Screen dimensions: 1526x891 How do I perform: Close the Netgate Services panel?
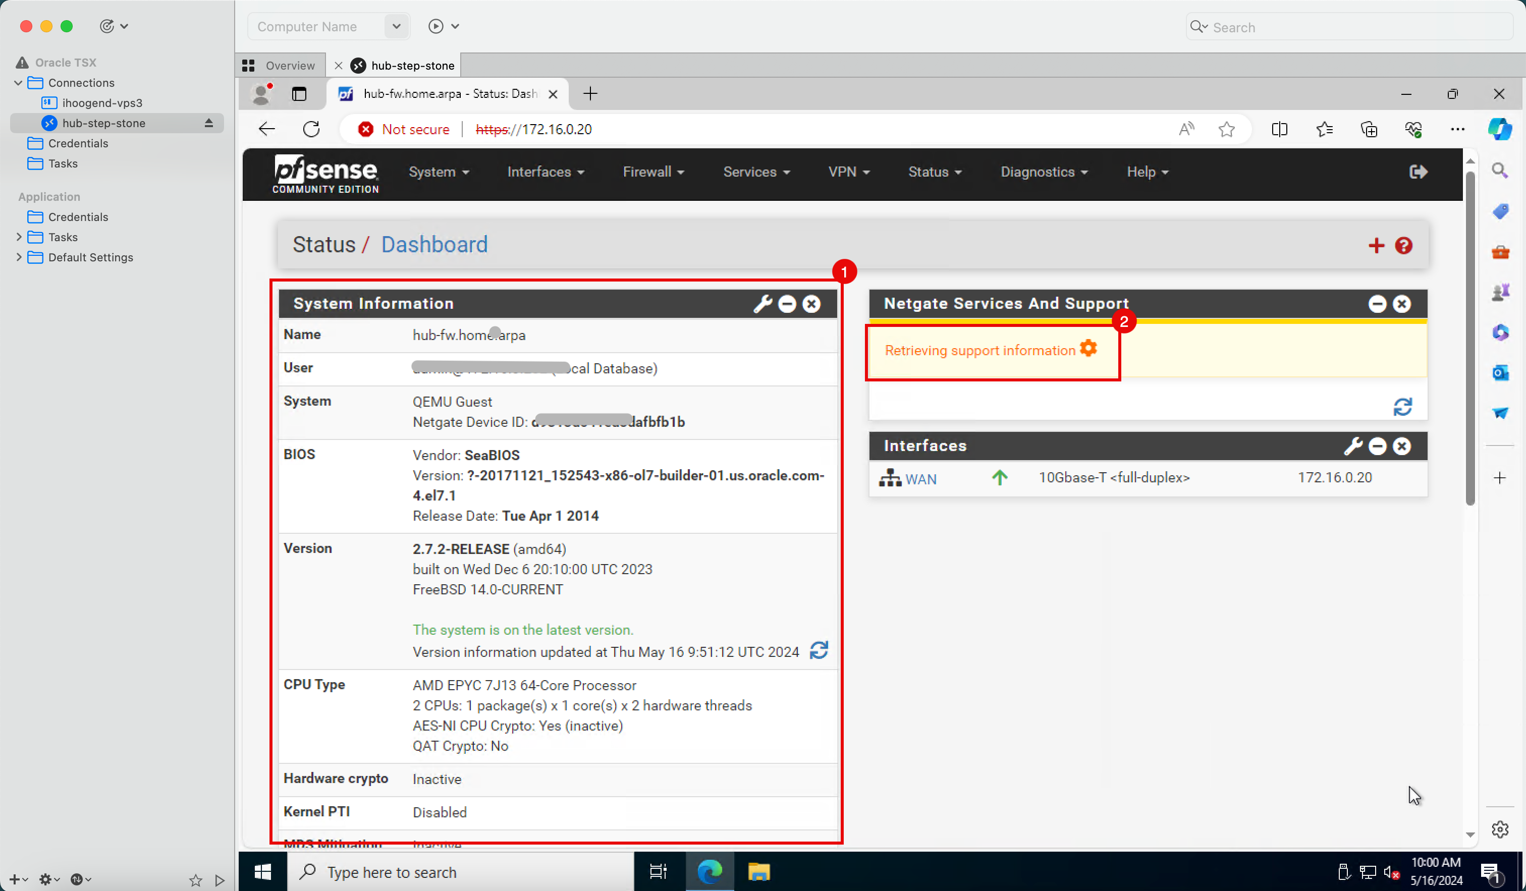point(1402,304)
